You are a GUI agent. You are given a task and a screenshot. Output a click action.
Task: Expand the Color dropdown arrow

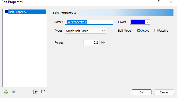point(148,22)
